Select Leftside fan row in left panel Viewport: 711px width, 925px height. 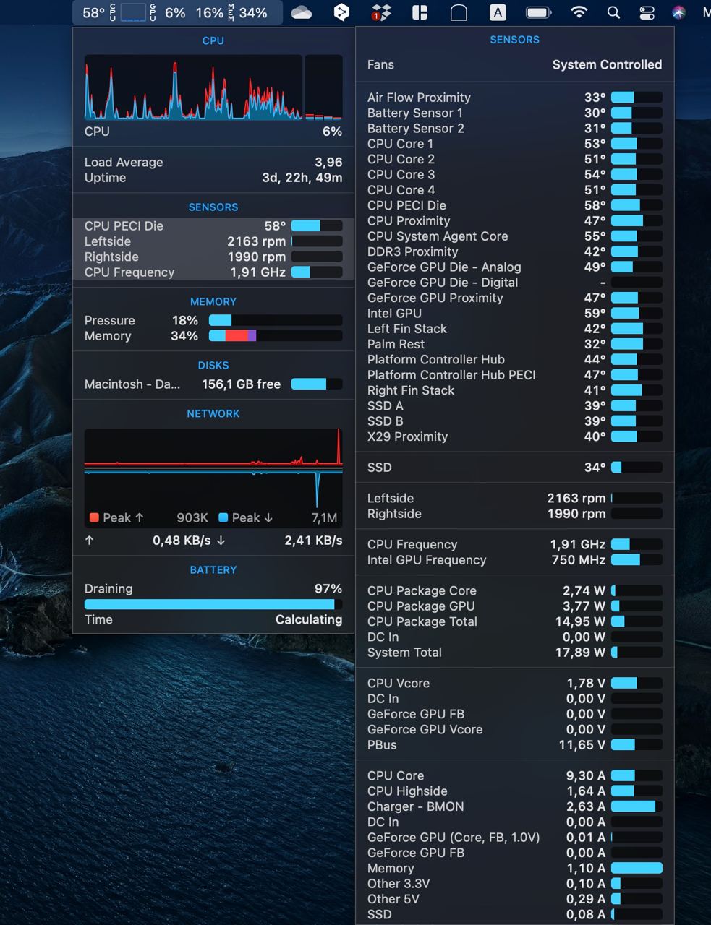213,241
